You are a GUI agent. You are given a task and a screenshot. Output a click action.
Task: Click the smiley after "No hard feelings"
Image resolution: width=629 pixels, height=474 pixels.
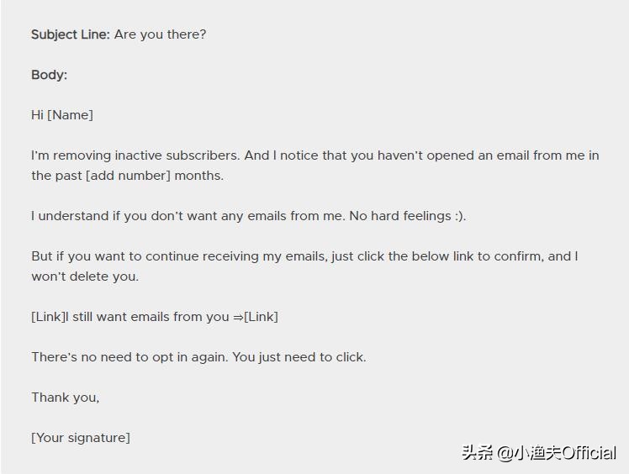pyautogui.click(x=458, y=216)
